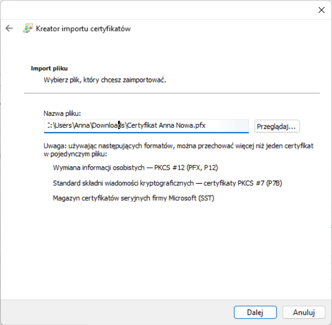Click the 'Uwaga: używając następujących formatów' note

[x=179, y=150]
